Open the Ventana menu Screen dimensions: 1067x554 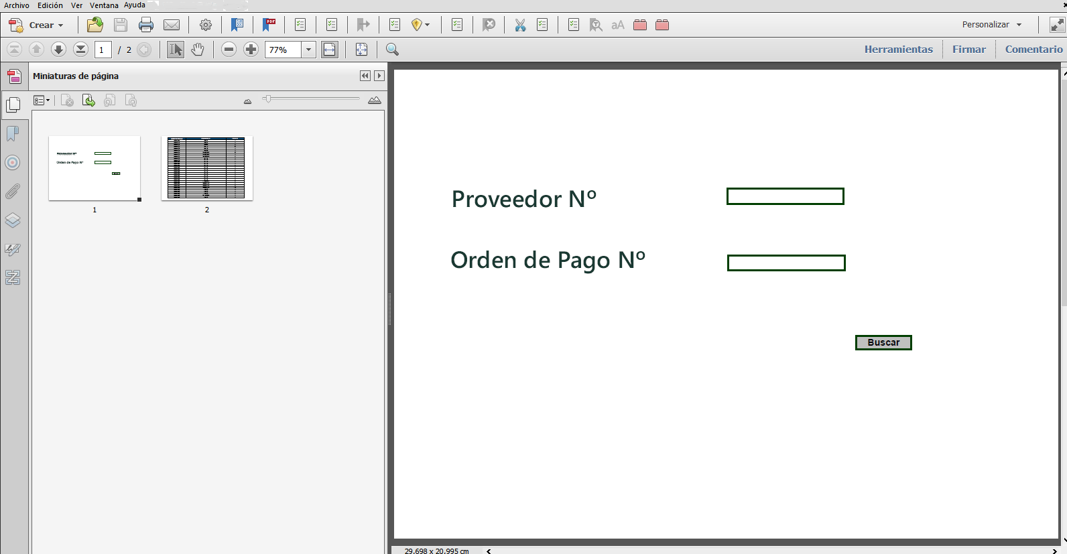coord(104,5)
